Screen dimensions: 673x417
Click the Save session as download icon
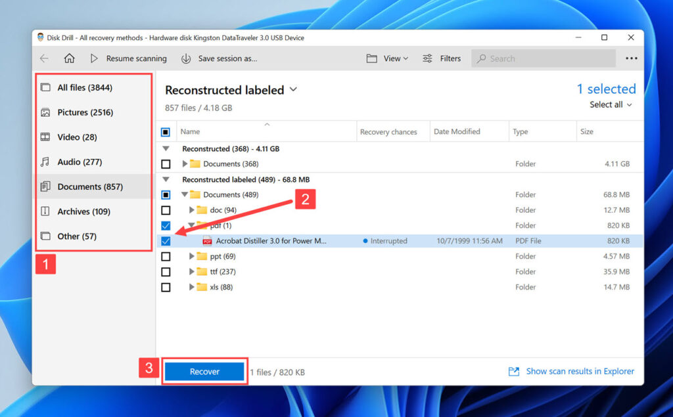point(186,58)
